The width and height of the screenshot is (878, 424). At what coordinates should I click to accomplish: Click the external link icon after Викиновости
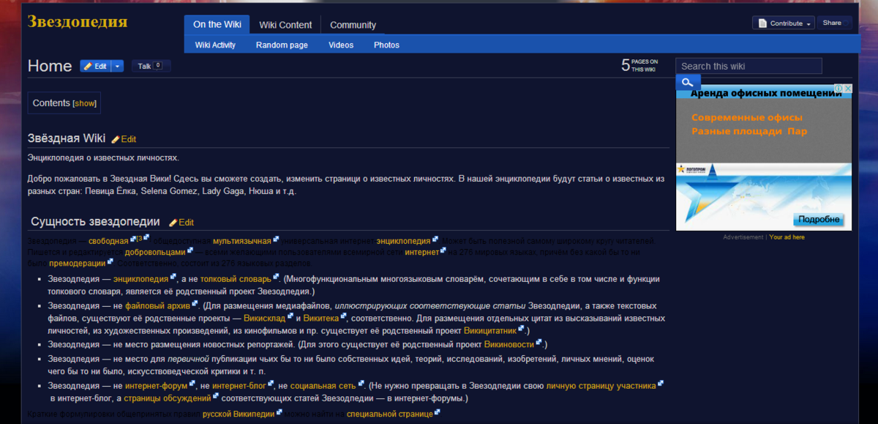(539, 342)
